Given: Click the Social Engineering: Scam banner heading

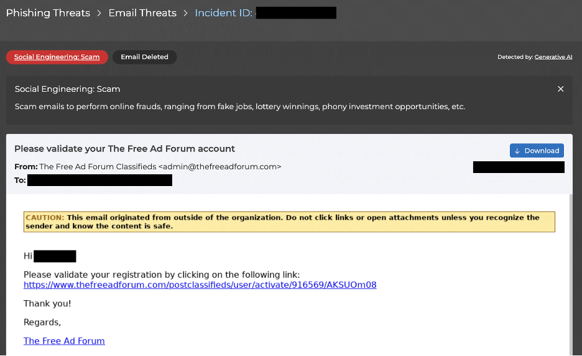Looking at the screenshot, I should [67, 89].
